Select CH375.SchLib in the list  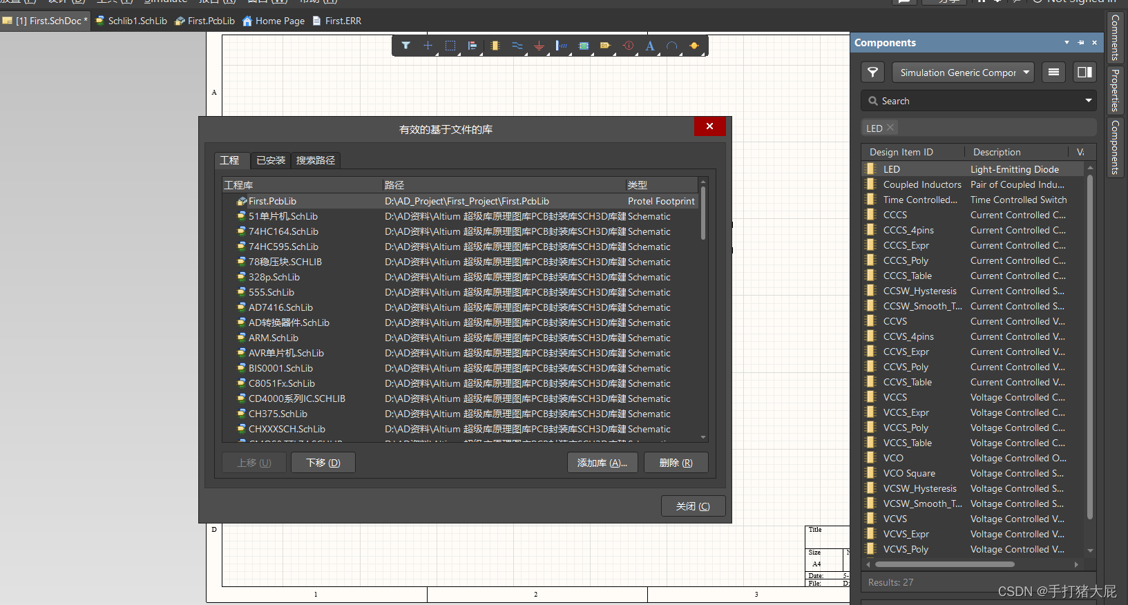461,414
